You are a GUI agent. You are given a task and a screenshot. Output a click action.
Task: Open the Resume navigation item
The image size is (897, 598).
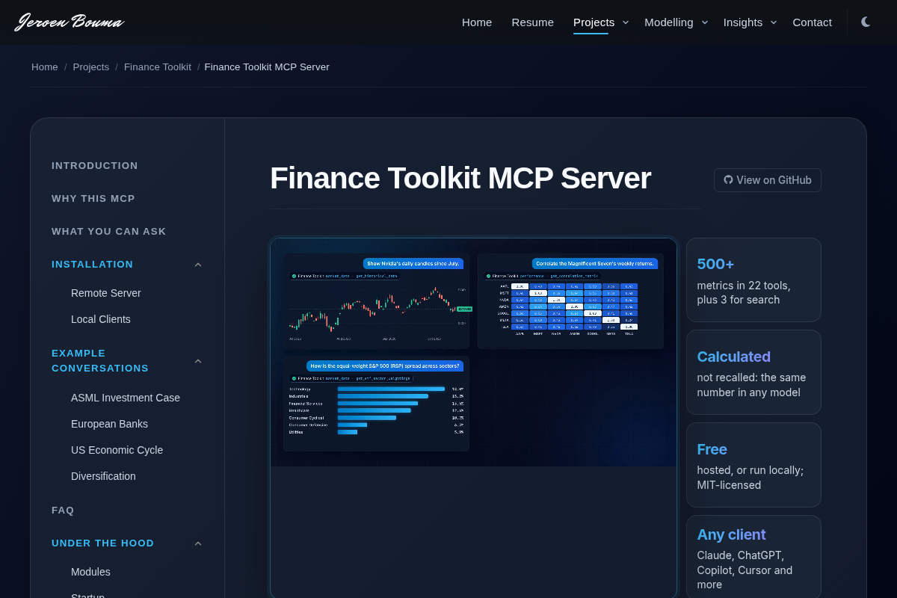(x=533, y=22)
